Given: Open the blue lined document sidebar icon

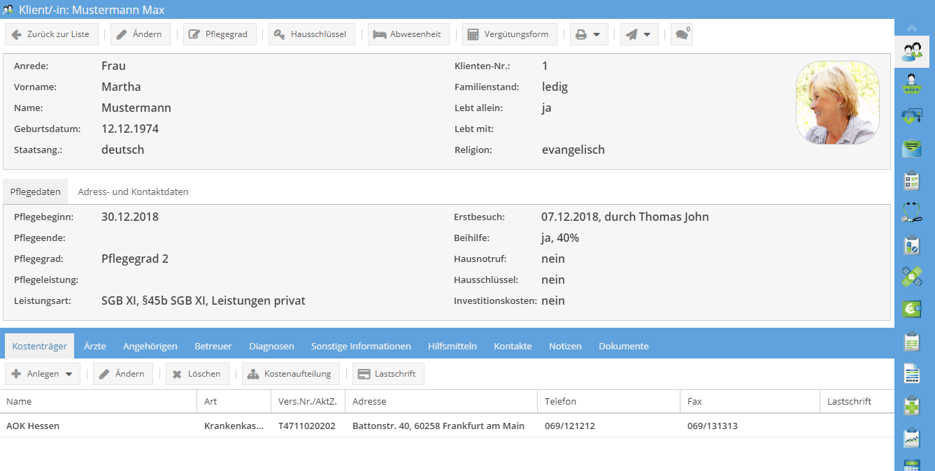Looking at the screenshot, I should click(x=912, y=374).
